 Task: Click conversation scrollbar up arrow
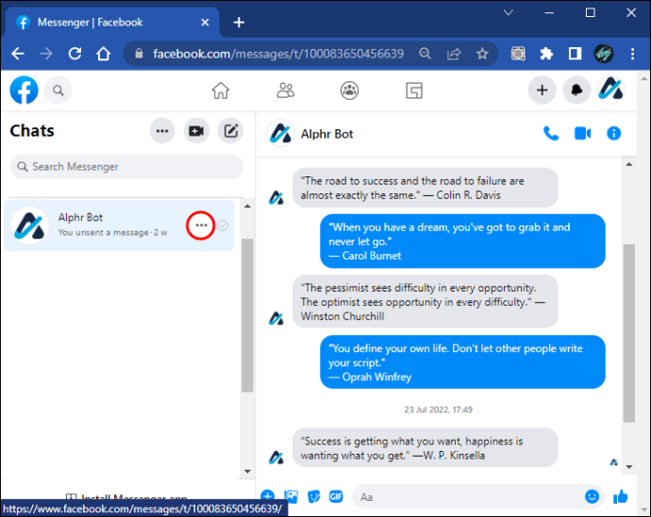click(629, 164)
